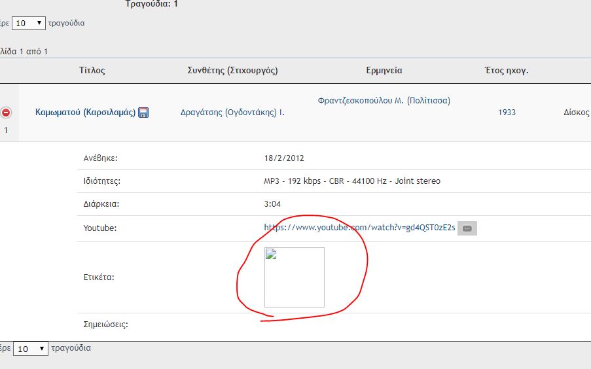Sort by Συνθέτης (Στιχουργός) column header

coord(232,71)
